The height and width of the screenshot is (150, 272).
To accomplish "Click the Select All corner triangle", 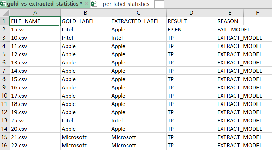I will coord(5,13).
